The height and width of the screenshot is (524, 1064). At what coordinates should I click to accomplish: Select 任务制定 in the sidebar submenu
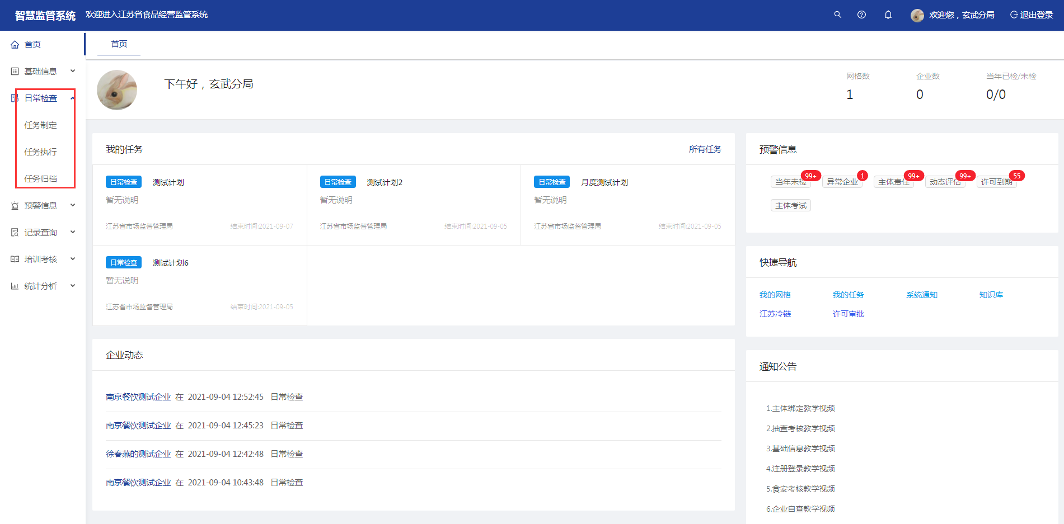(40, 125)
